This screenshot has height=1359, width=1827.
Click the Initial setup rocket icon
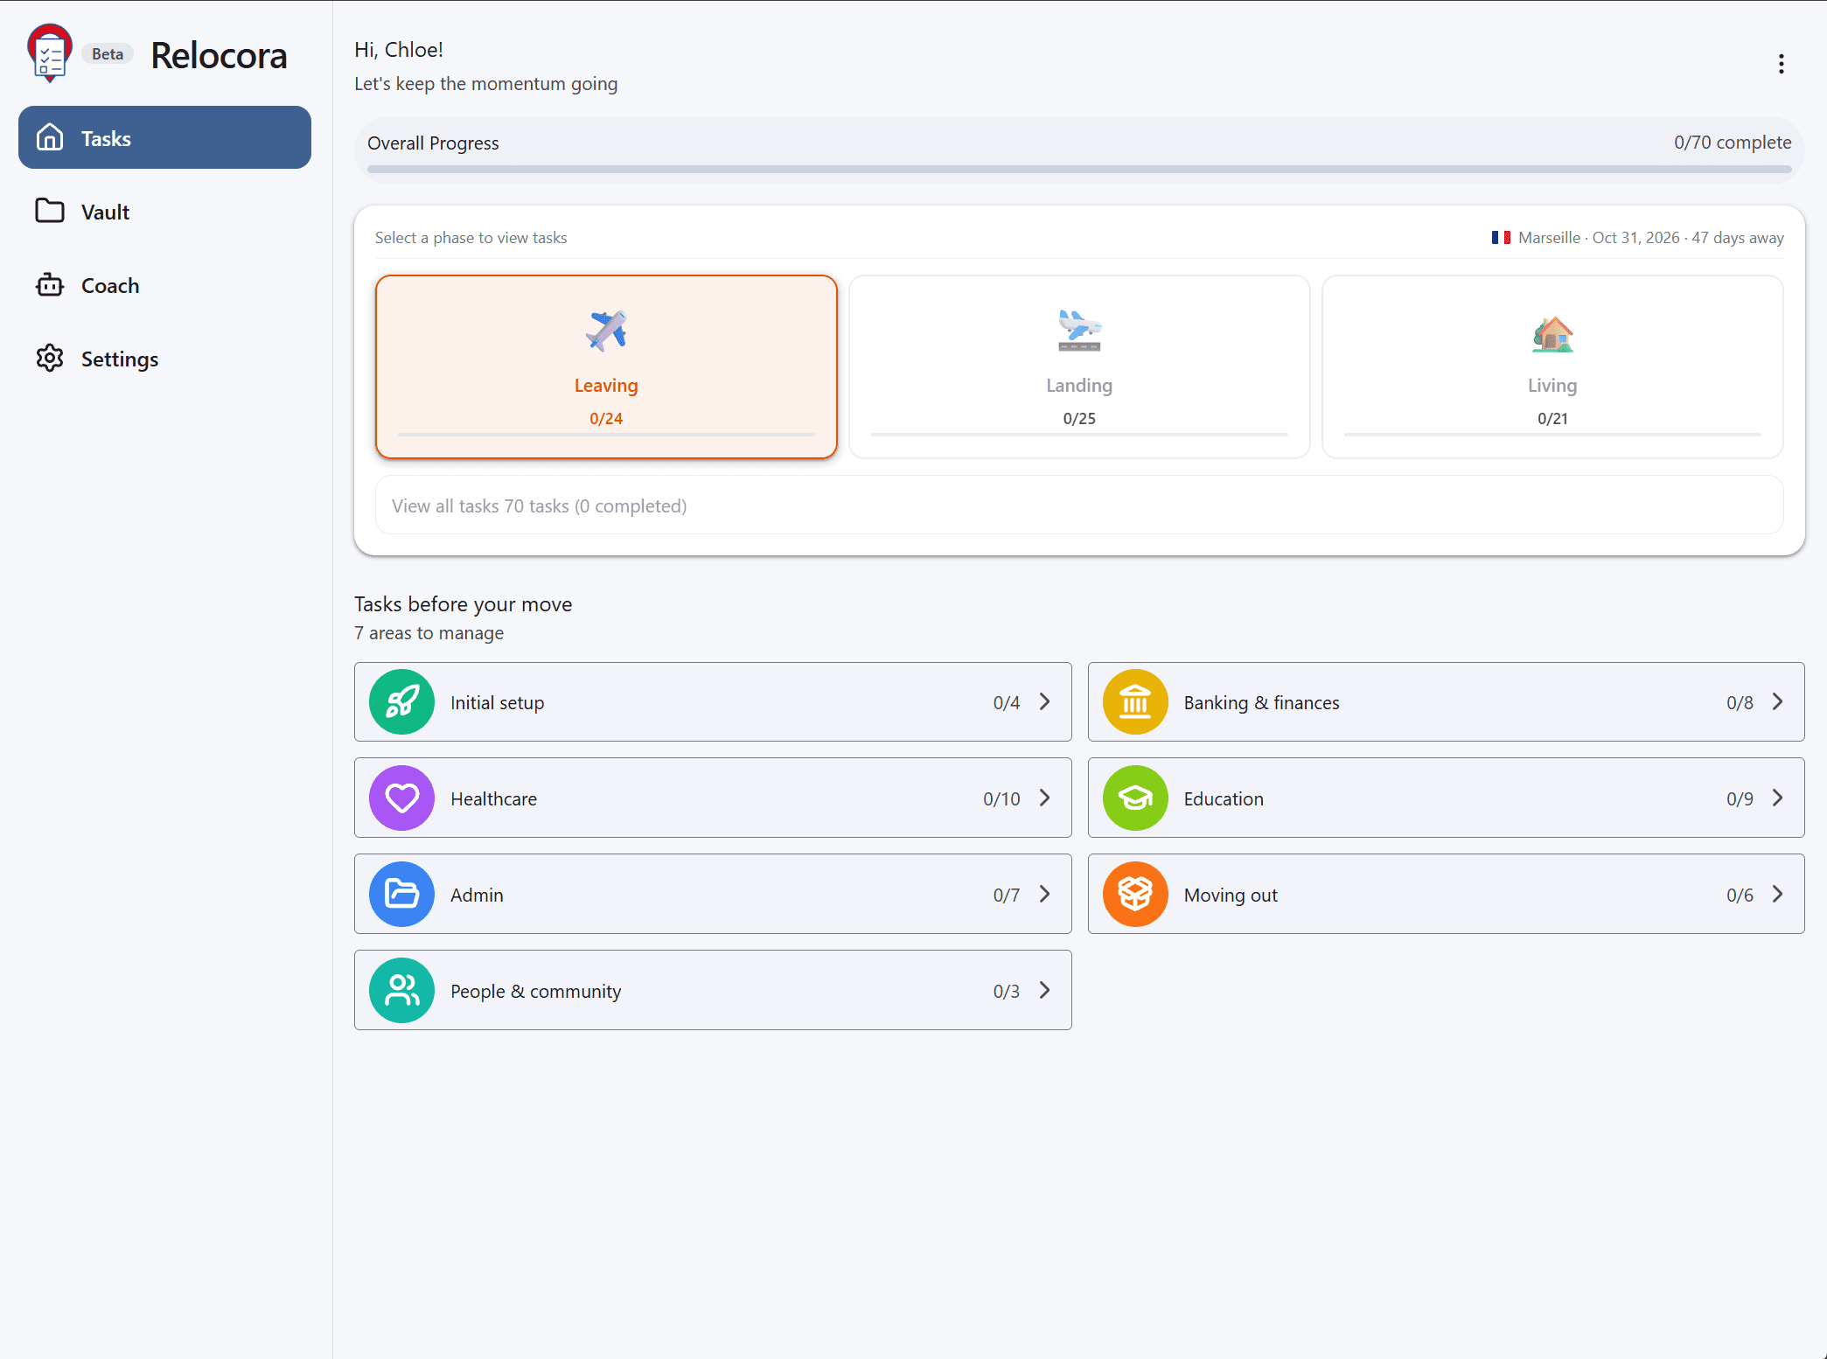pos(401,702)
